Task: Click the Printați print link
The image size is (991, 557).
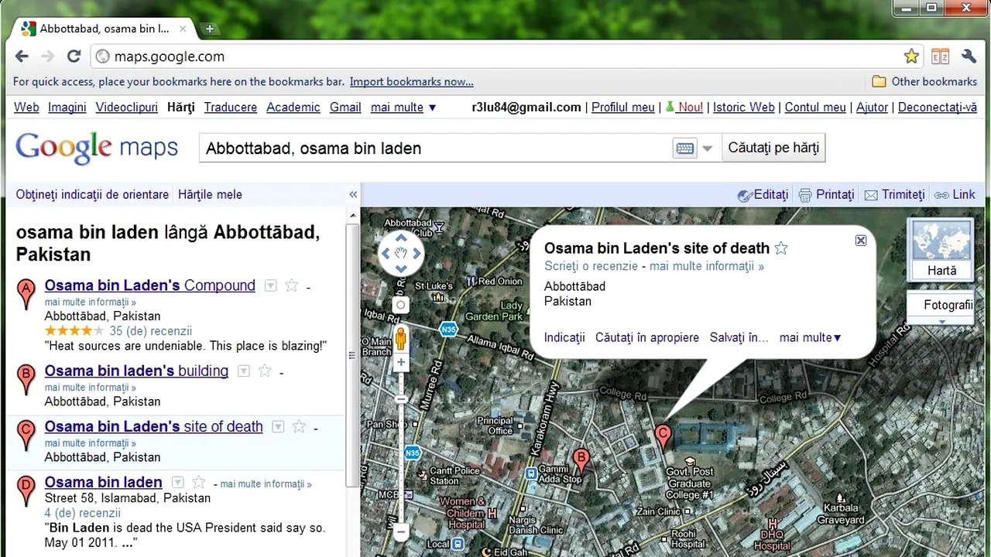Action: (826, 195)
